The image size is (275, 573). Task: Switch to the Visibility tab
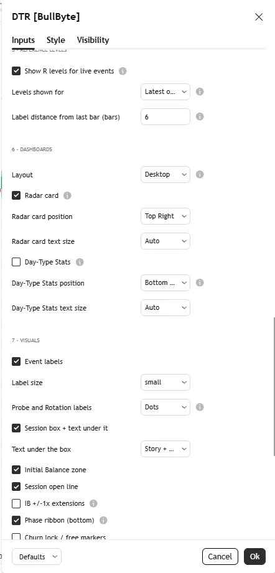coord(93,40)
